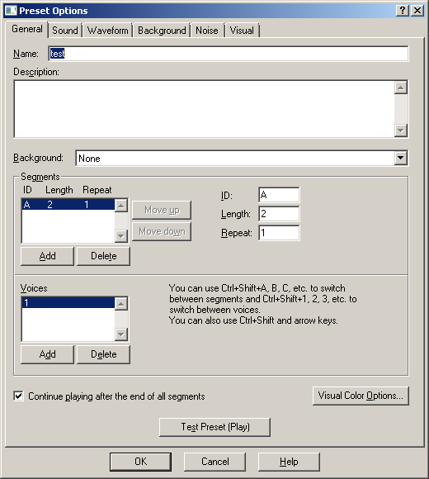The height and width of the screenshot is (479, 429).
Task: Open the Waveform tab
Action: coord(108,31)
